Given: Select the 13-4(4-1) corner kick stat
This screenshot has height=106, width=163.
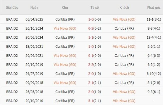Looking at the screenshot, I should pos(154,37).
